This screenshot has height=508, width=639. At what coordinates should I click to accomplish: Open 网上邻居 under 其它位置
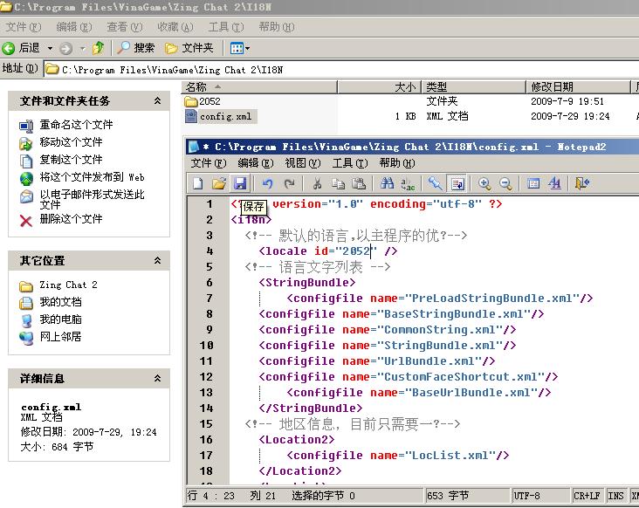tap(61, 337)
